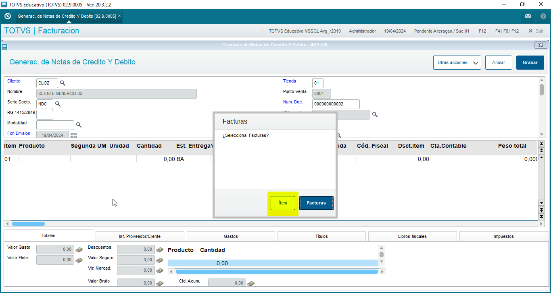Click the Serie Docto. input field
Viewport: 551px width, 293px height.
45,104
